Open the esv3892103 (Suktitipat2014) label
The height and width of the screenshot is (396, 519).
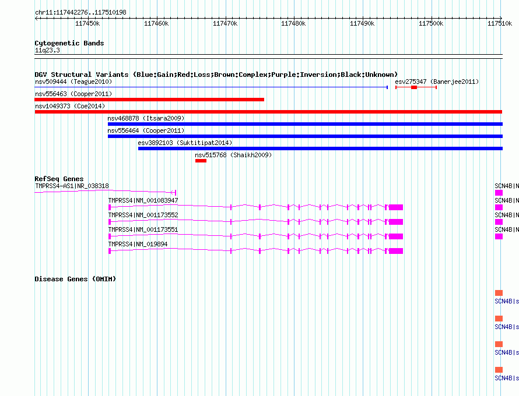tap(185, 143)
